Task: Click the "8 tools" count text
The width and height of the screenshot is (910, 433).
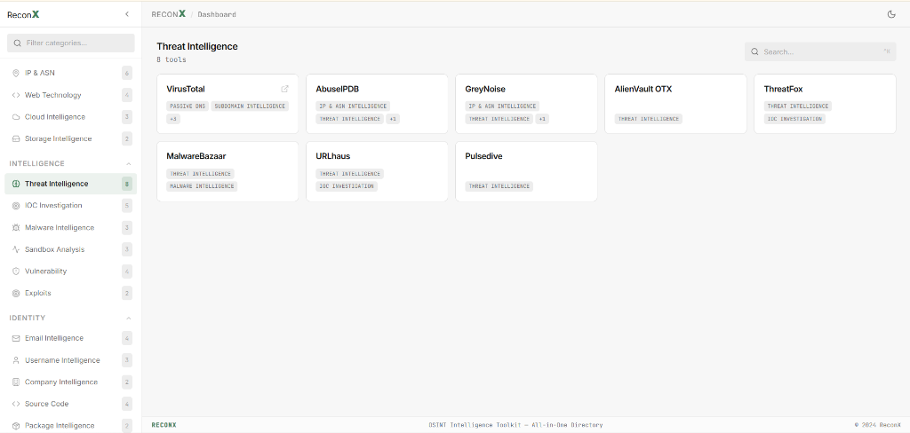Action: 172,59
